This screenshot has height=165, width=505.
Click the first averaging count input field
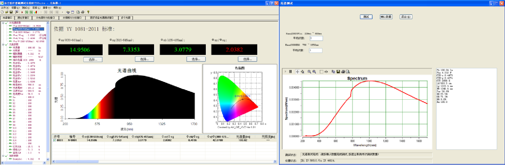(x=316, y=38)
